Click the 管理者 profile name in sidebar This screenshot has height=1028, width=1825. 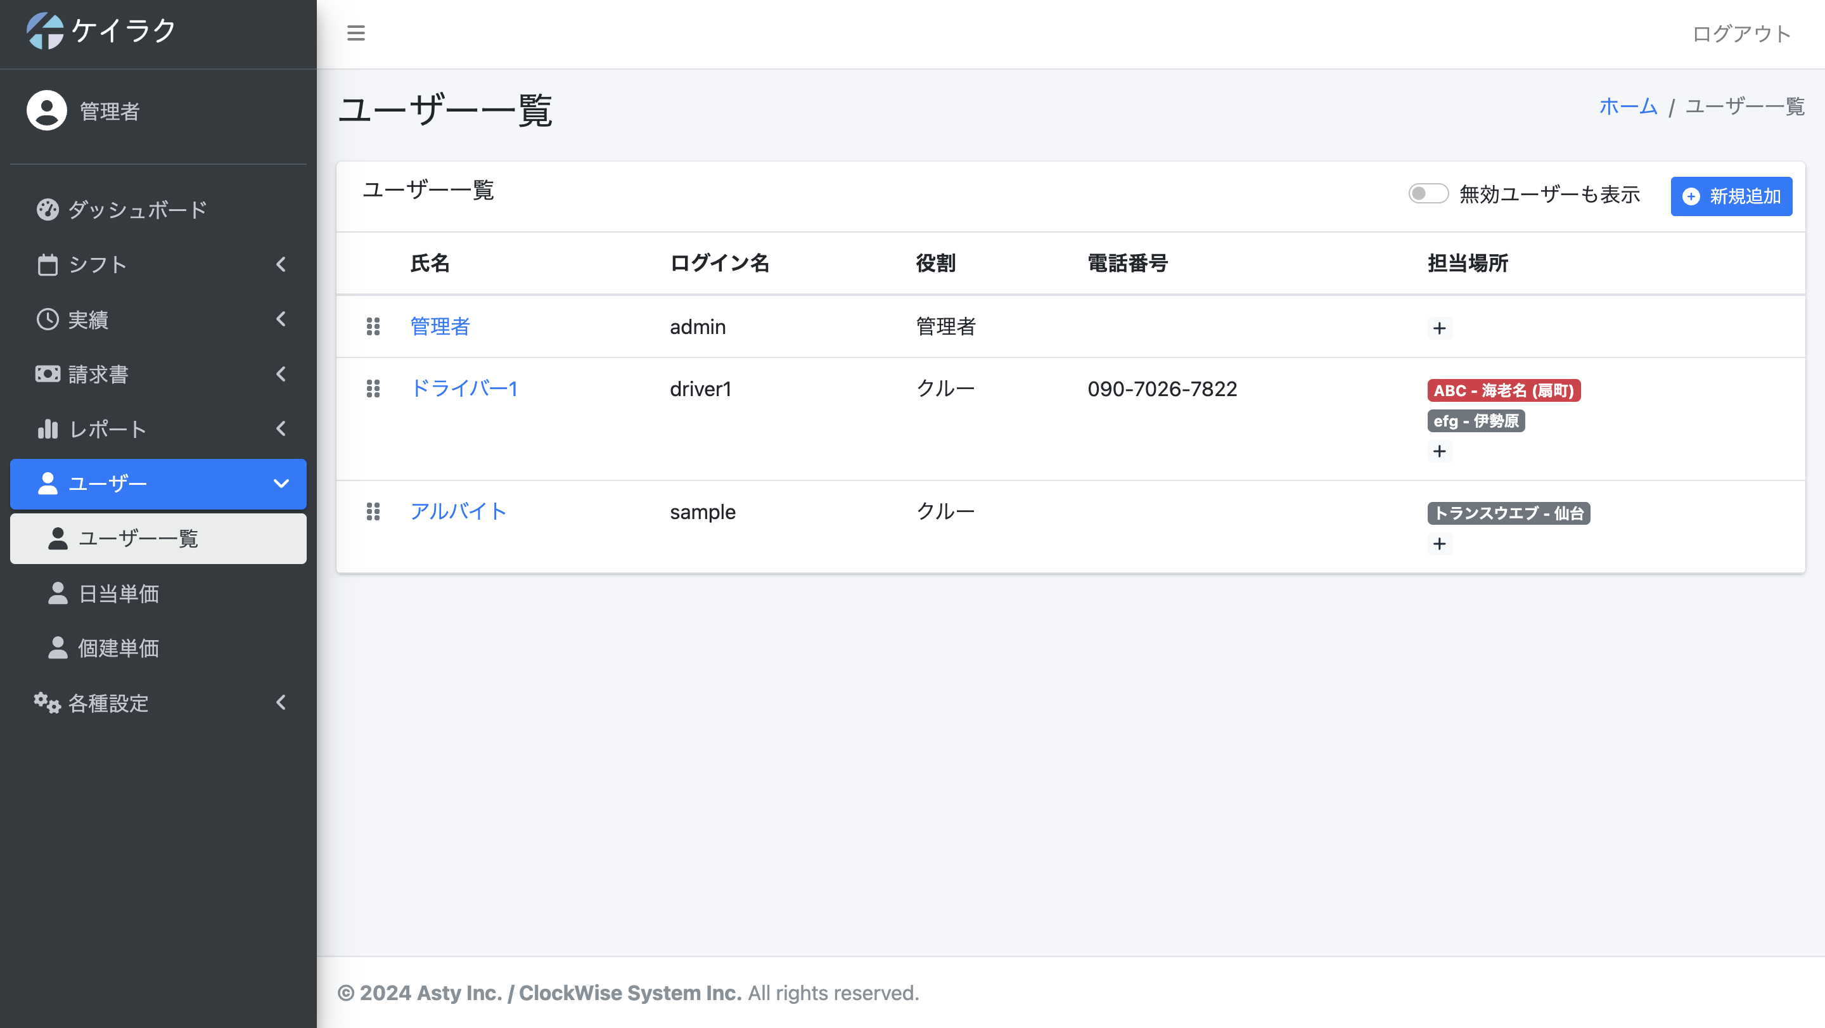click(110, 112)
